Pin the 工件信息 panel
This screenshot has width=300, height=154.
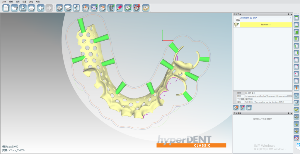coord(289,113)
